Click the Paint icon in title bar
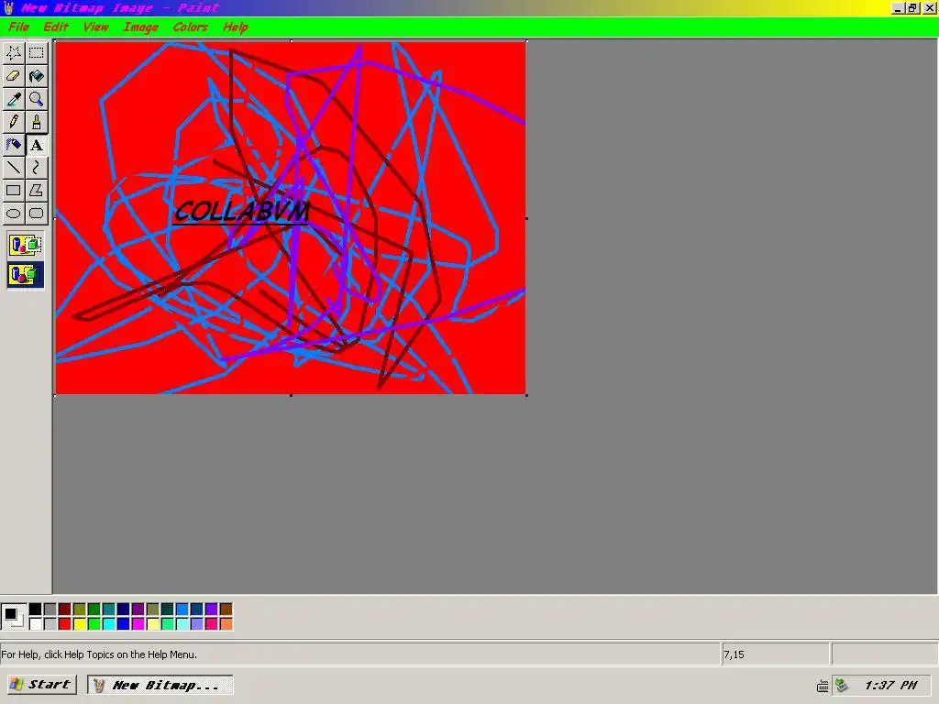939x704 pixels. [8, 7]
